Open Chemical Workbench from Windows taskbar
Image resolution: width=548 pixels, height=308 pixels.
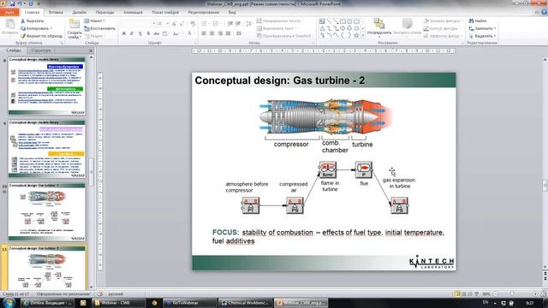coord(246,303)
